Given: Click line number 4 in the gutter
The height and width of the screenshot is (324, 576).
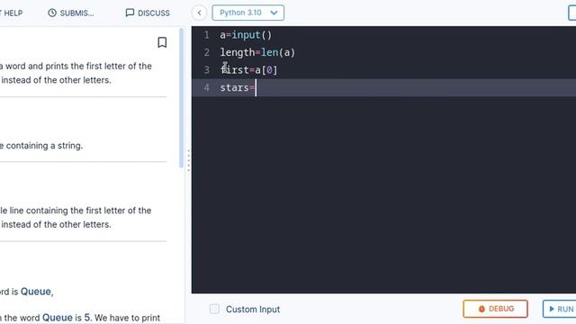Looking at the screenshot, I should pyautogui.click(x=206, y=87).
